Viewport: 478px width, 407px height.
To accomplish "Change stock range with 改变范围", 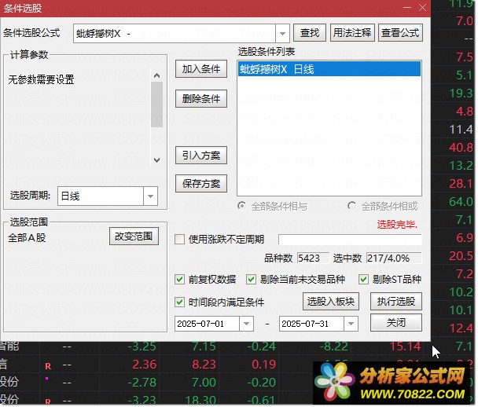I will point(134,236).
